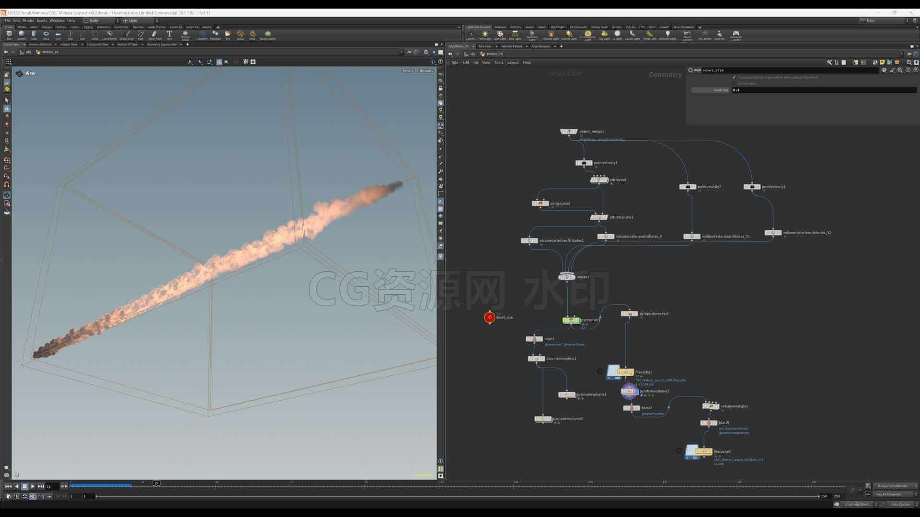The width and height of the screenshot is (920, 517).
Task: Toggle the audio button in playbar options
Action: (16, 496)
